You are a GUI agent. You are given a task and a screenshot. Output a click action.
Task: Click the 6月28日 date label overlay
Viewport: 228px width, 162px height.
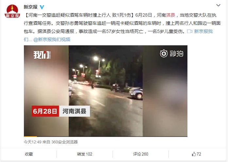45,111
